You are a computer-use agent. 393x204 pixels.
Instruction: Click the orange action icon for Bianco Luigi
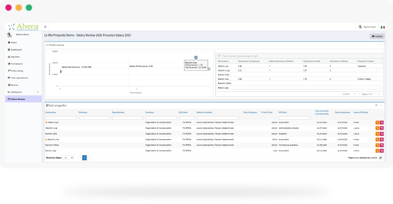tap(377, 151)
